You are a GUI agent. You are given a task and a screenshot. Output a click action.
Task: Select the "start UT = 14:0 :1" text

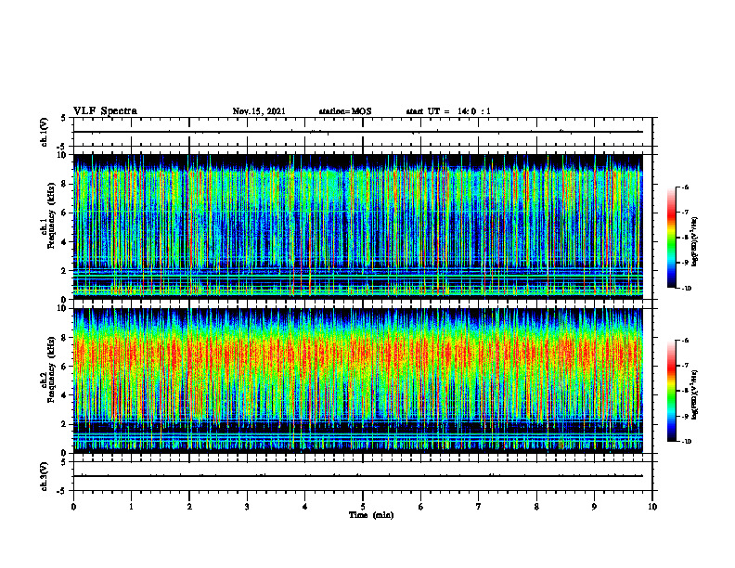click(x=448, y=111)
